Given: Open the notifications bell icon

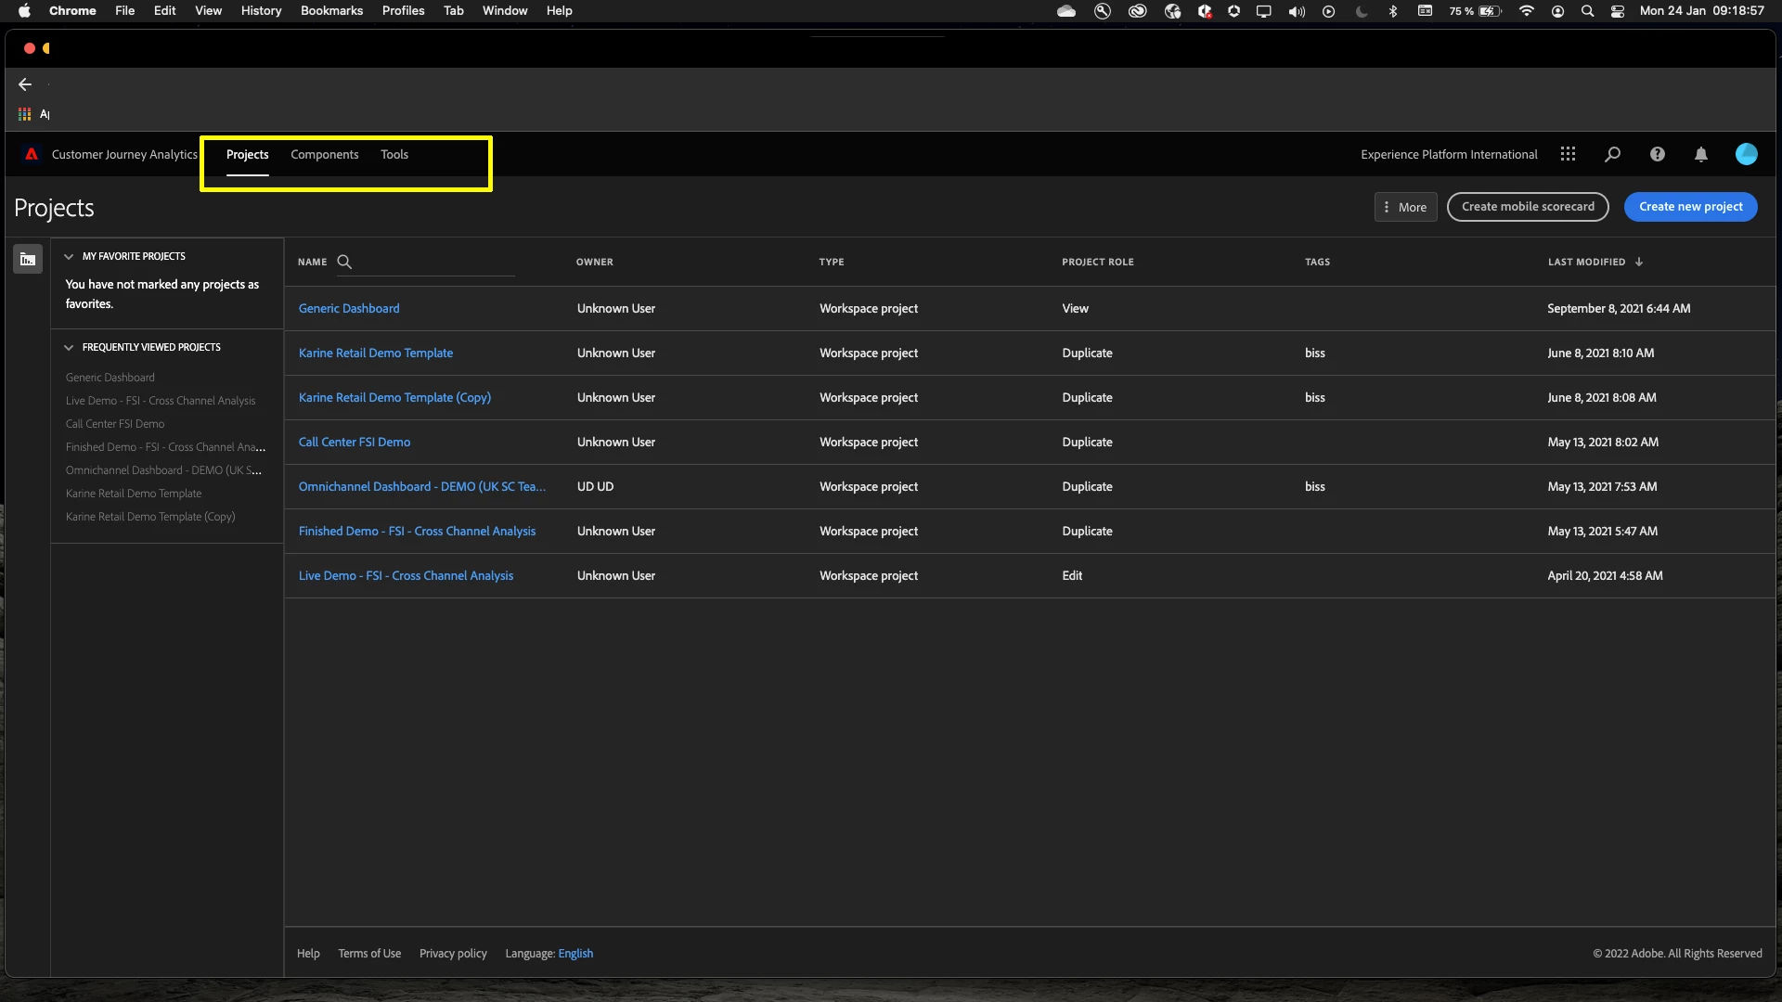Looking at the screenshot, I should pyautogui.click(x=1700, y=155).
